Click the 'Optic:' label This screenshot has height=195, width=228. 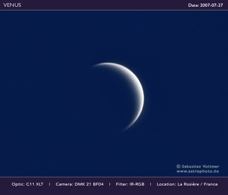[18, 184]
